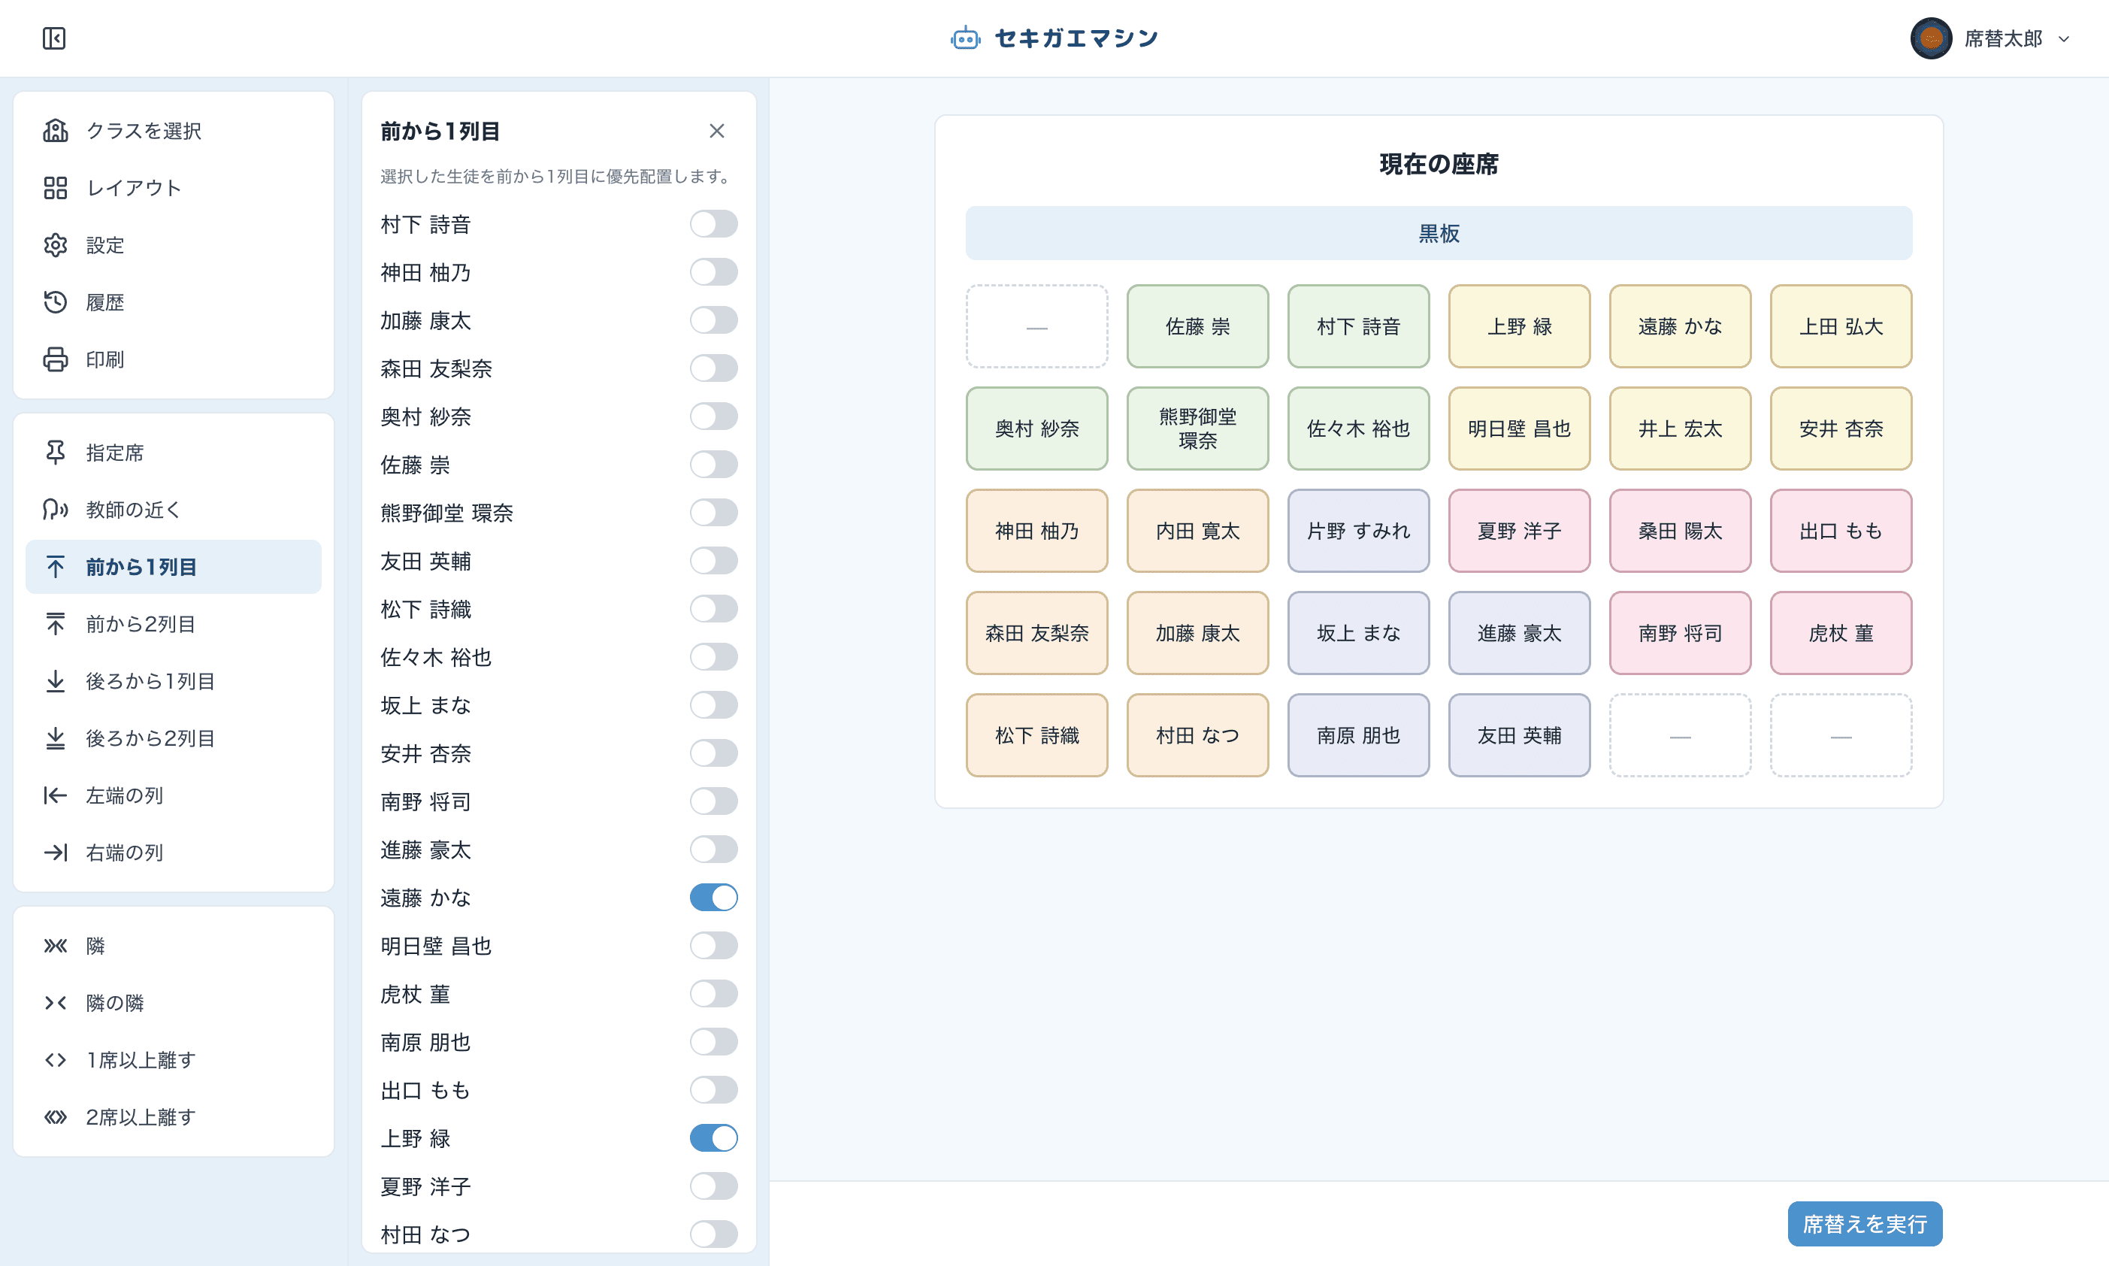This screenshot has height=1266, width=2109.
Task: Select the 桑田 陽太 seat card
Action: 1680,531
